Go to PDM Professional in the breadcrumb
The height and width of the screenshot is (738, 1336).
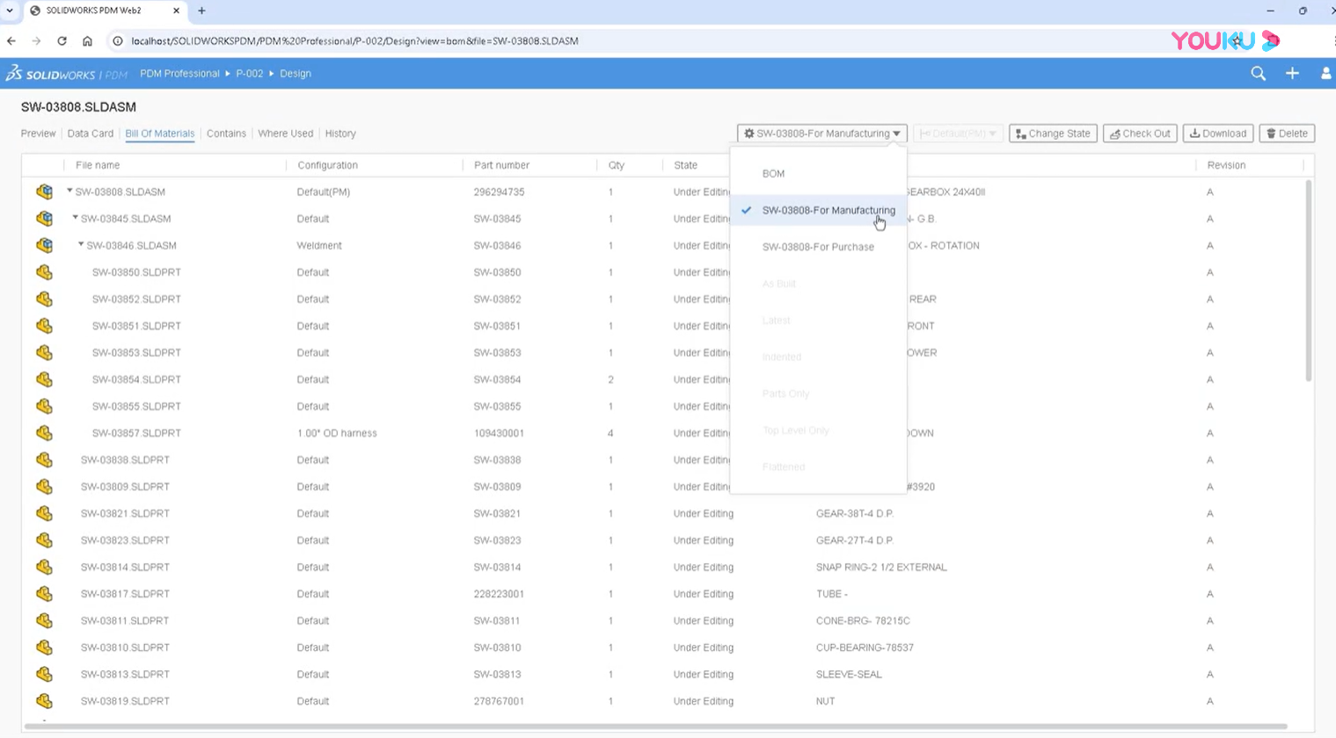pos(179,74)
